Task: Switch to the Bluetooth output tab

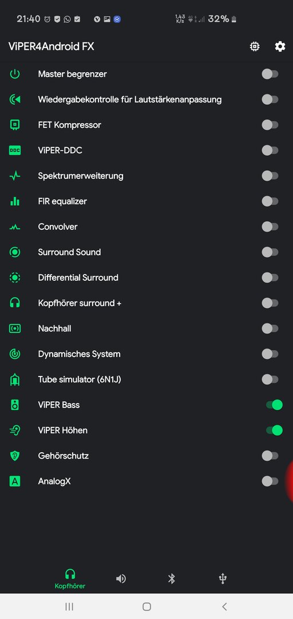Action: pos(172,579)
